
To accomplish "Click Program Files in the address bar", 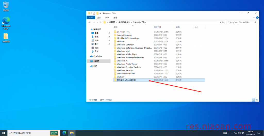I will [139, 22].
